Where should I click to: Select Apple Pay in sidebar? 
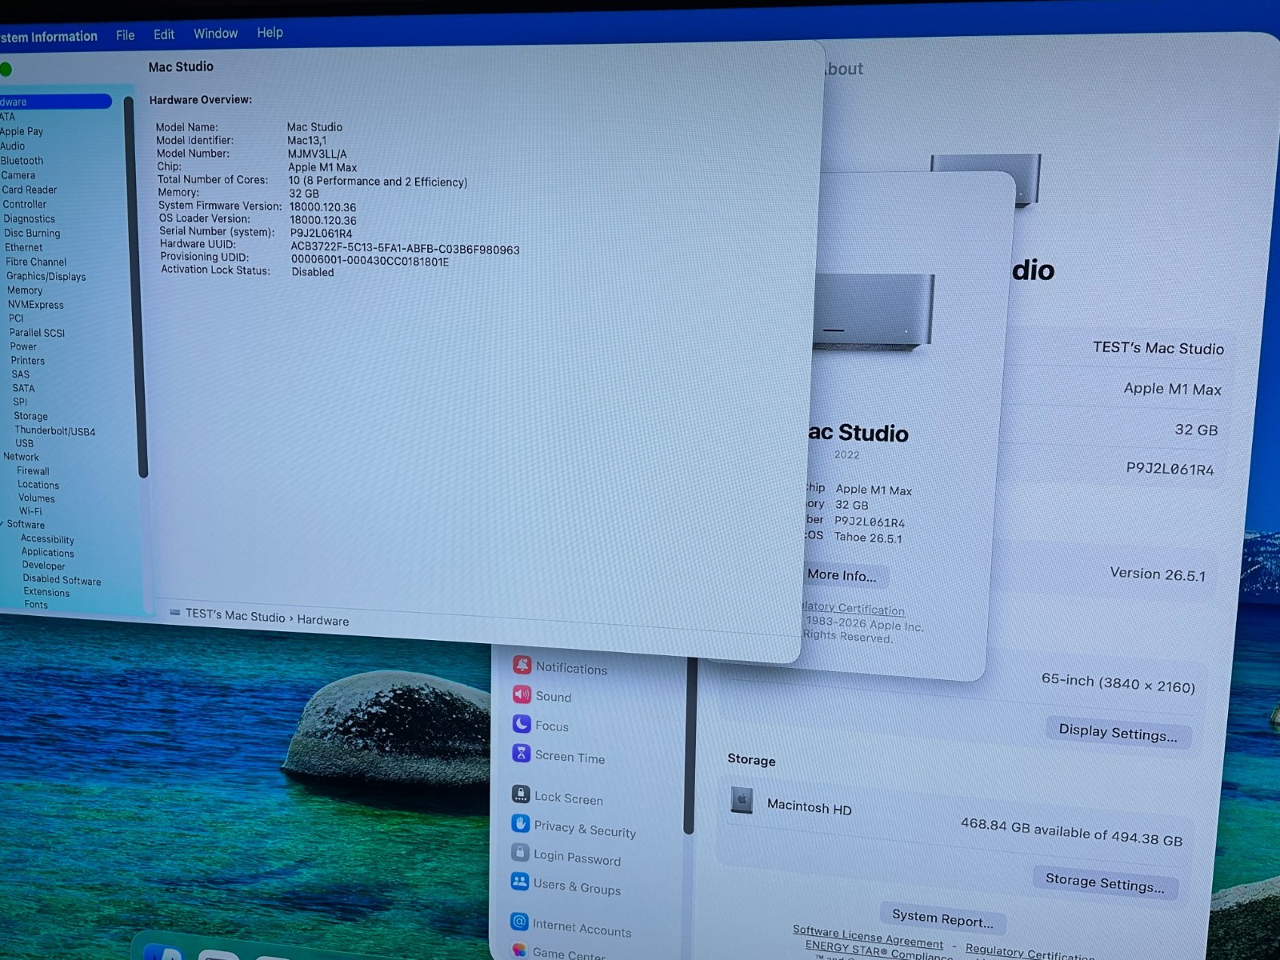coord(22,131)
